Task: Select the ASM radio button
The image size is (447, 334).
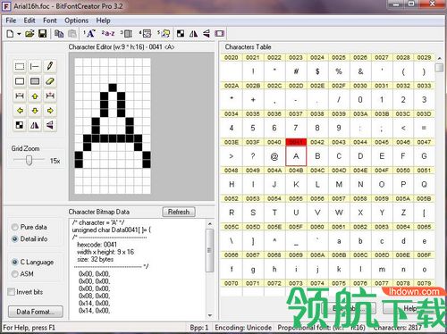Action: point(14,274)
